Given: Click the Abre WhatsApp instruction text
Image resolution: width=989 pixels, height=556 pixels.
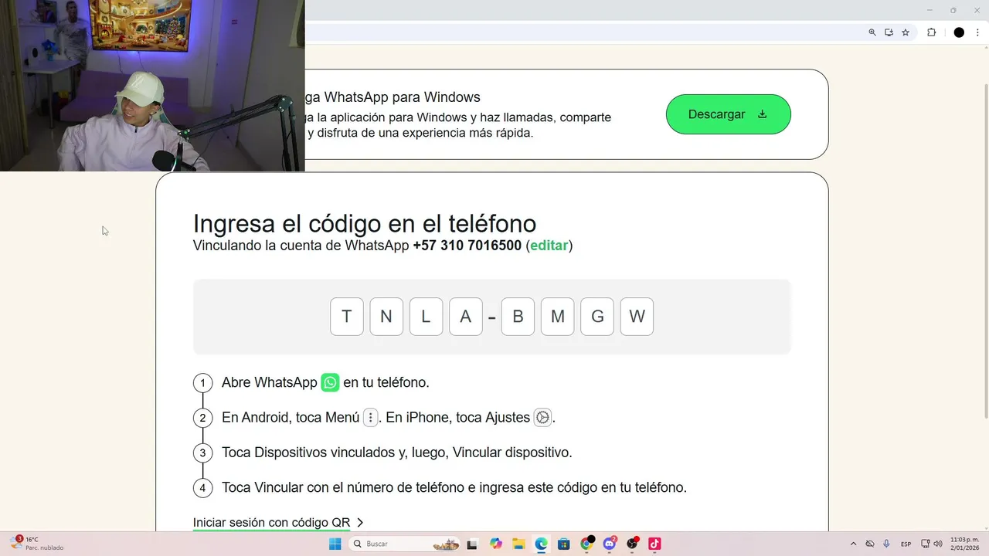Looking at the screenshot, I should pyautogui.click(x=325, y=382).
